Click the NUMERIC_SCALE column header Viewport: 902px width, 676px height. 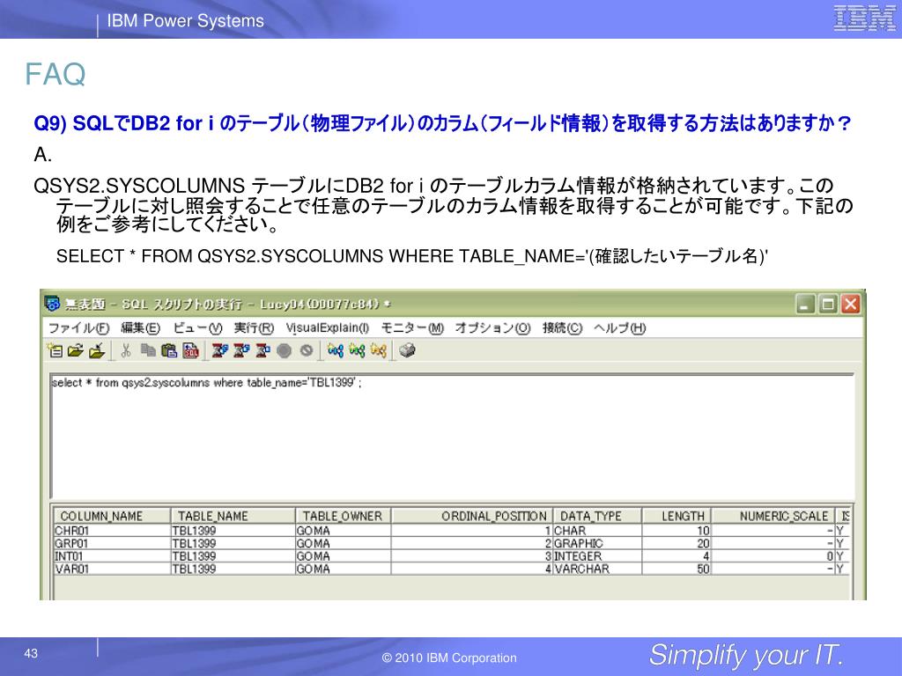click(773, 516)
